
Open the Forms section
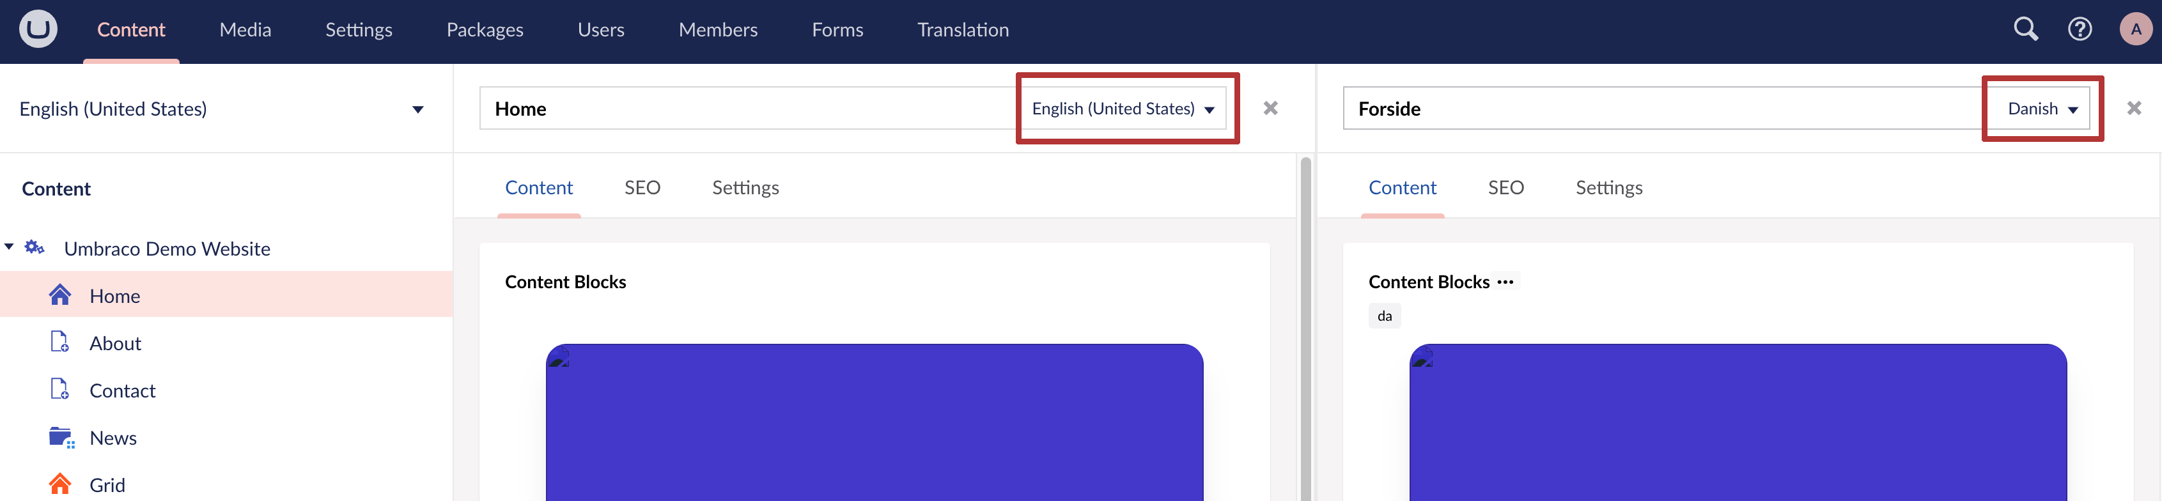tap(837, 30)
